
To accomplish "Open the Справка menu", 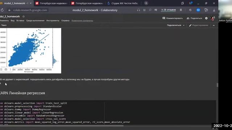I will click(65, 21).
